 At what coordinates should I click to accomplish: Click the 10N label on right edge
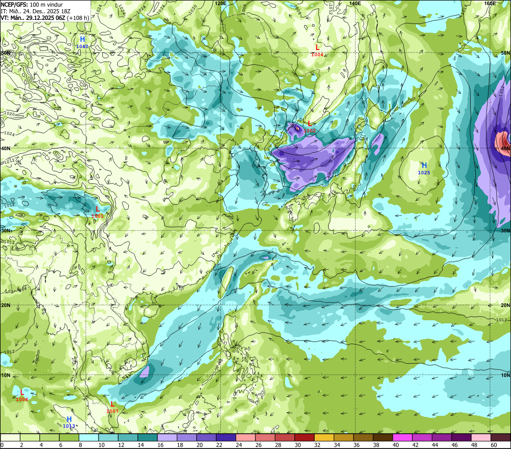click(x=505, y=375)
